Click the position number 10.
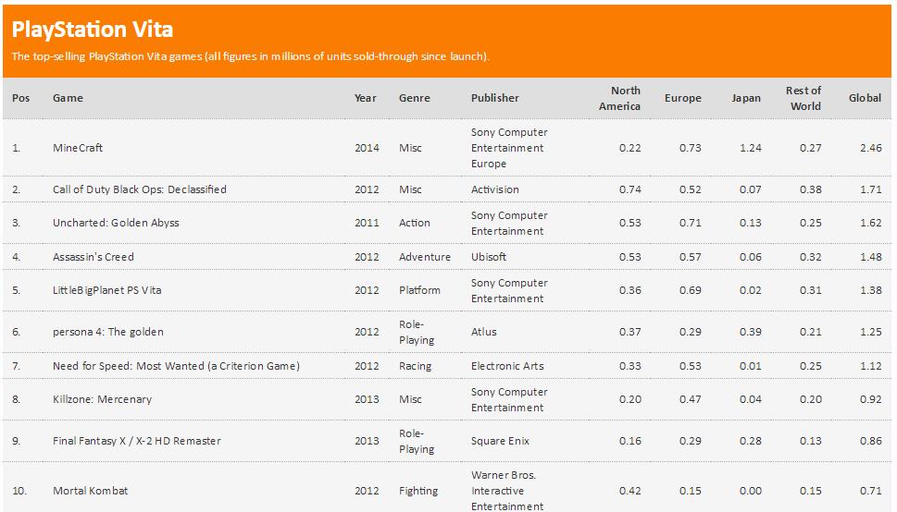Viewport: 897px width, 512px height. point(19,491)
